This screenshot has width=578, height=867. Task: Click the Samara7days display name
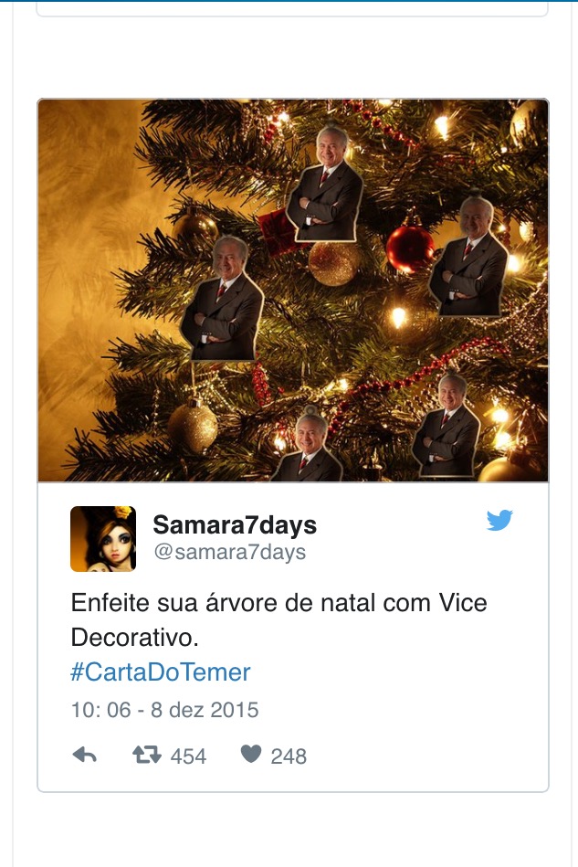235,524
